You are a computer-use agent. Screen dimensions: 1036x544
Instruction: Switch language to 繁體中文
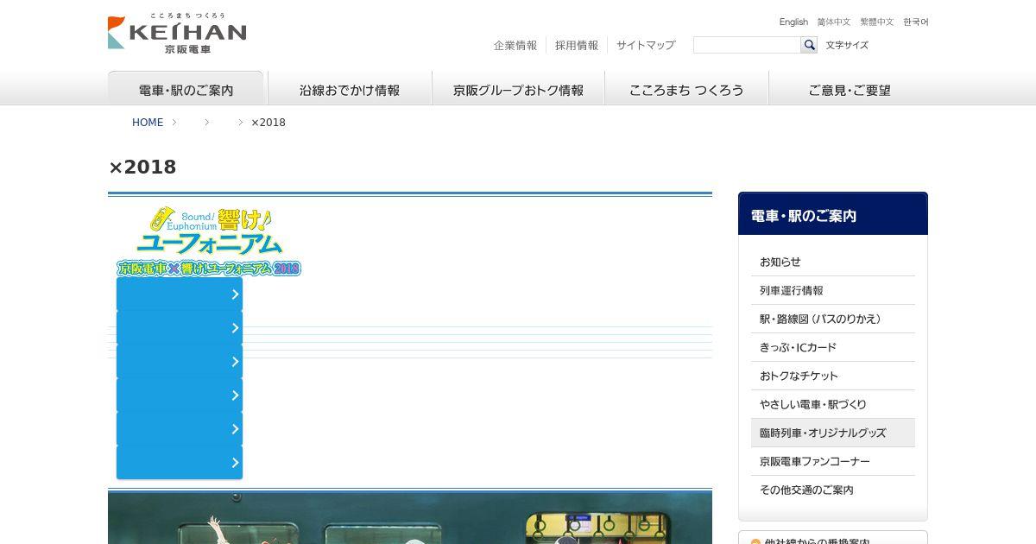pos(877,22)
